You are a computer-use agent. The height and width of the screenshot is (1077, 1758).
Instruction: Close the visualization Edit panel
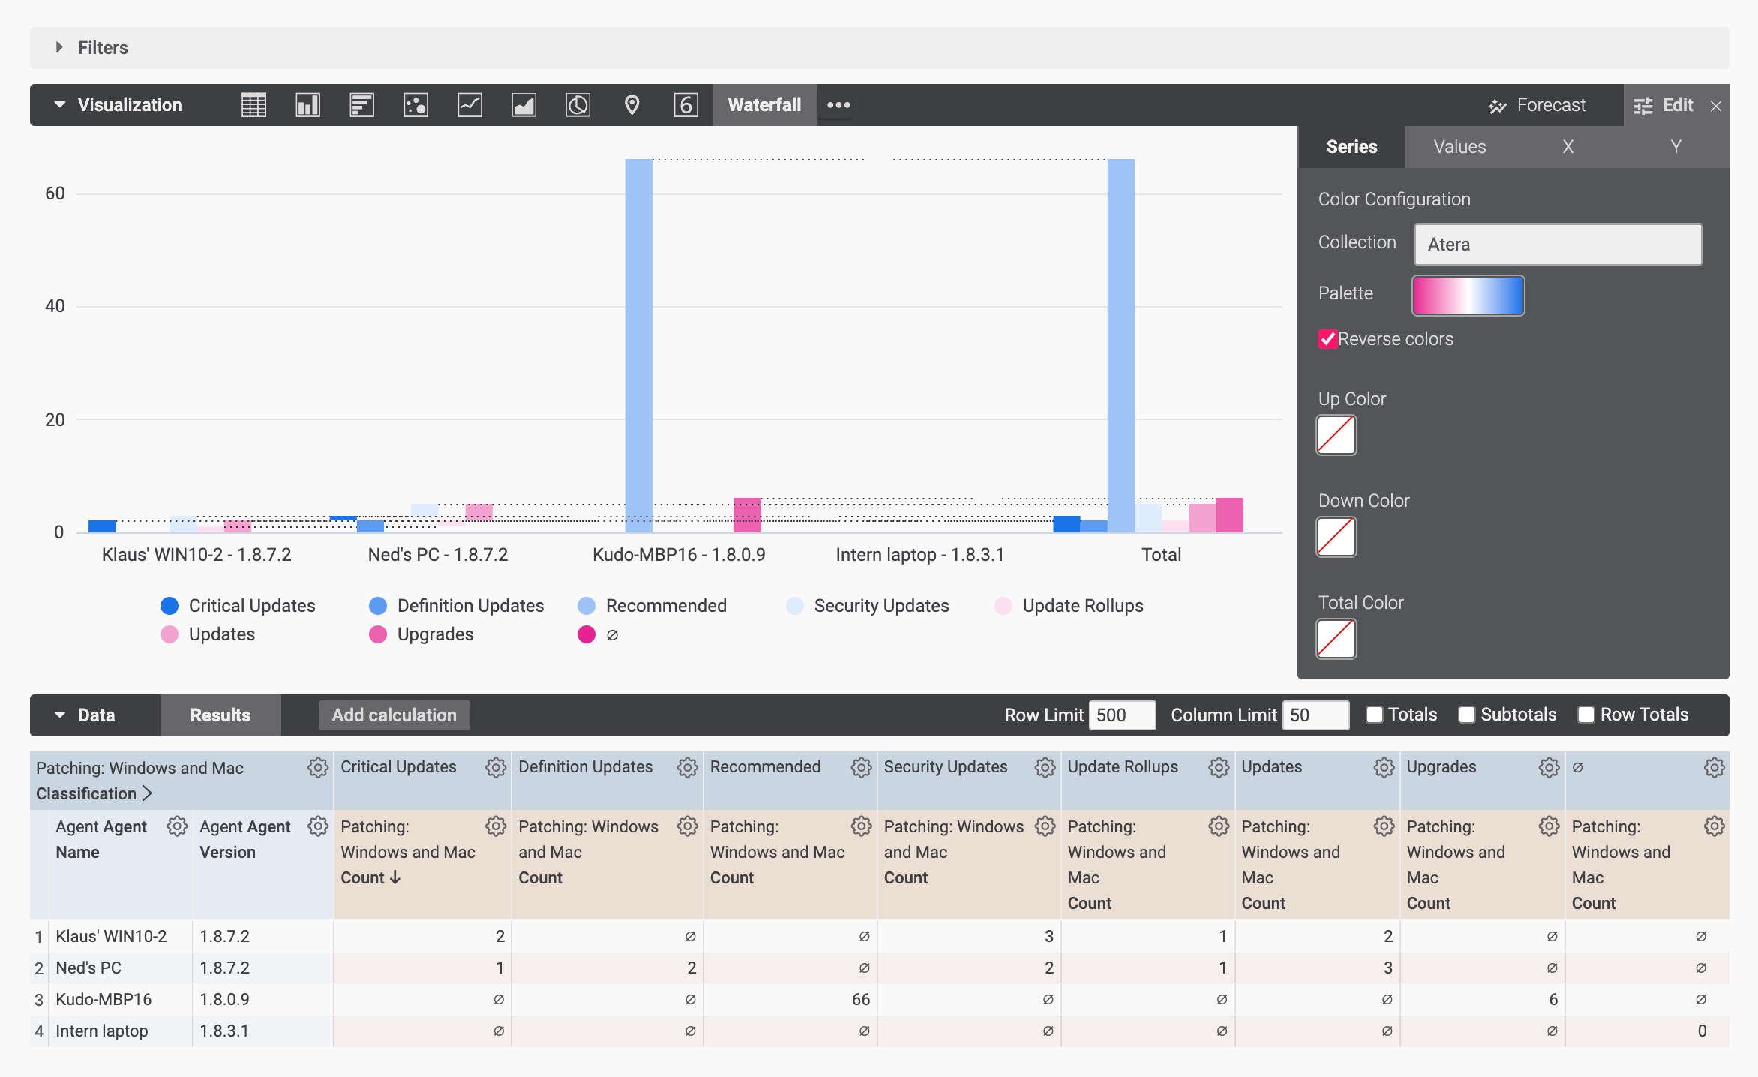1715,106
